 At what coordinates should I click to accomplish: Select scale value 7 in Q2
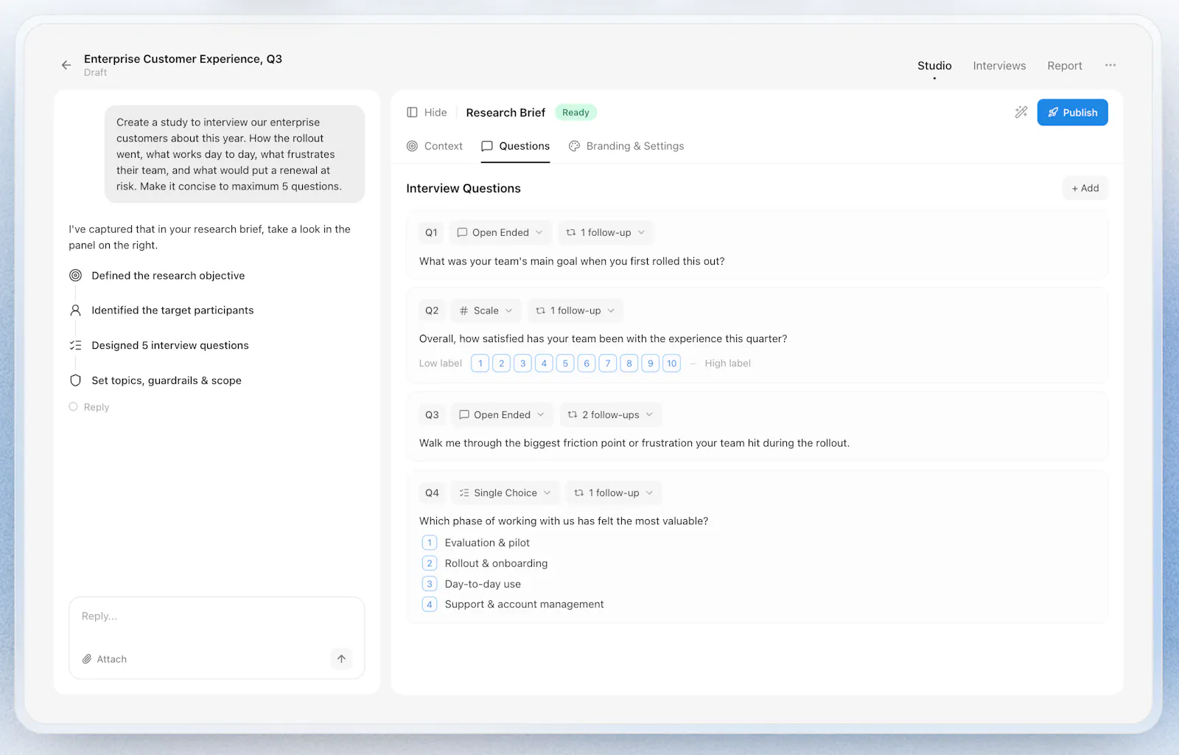click(x=608, y=363)
